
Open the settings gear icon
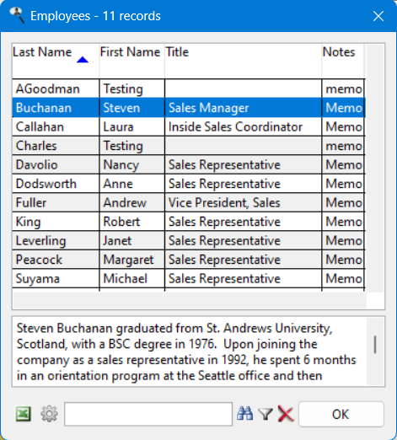(x=49, y=414)
